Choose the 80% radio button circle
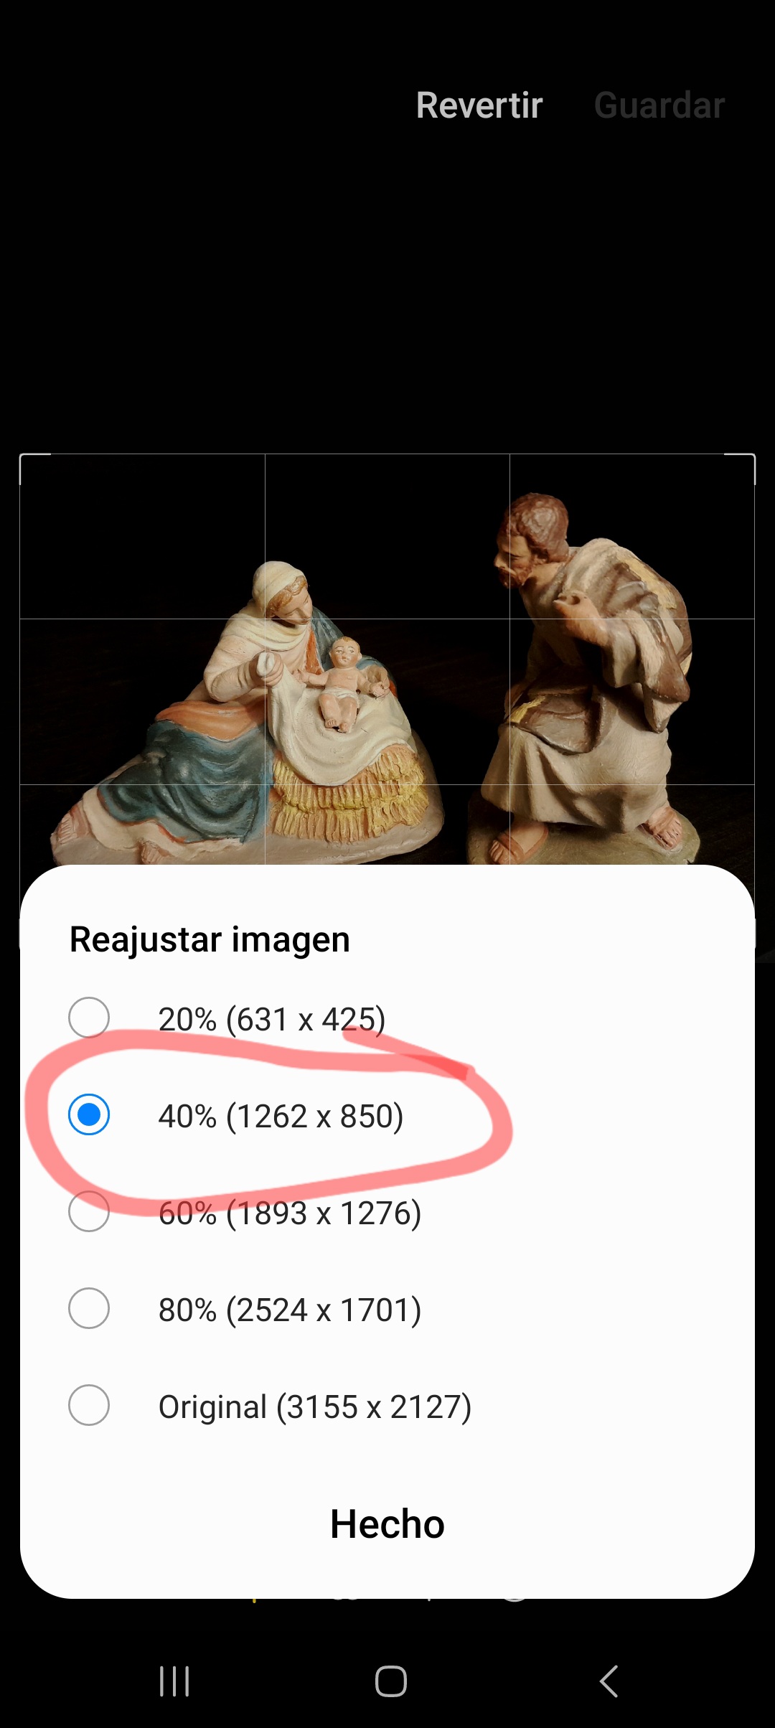 pyautogui.click(x=89, y=1308)
